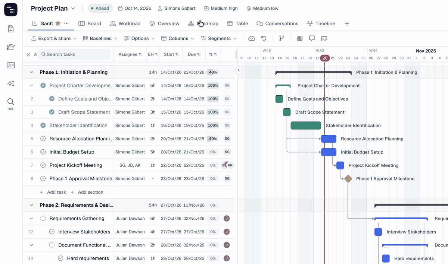The height and width of the screenshot is (264, 448).
Task: Click the Oct 14, 2026 project date
Action: pos(135,8)
